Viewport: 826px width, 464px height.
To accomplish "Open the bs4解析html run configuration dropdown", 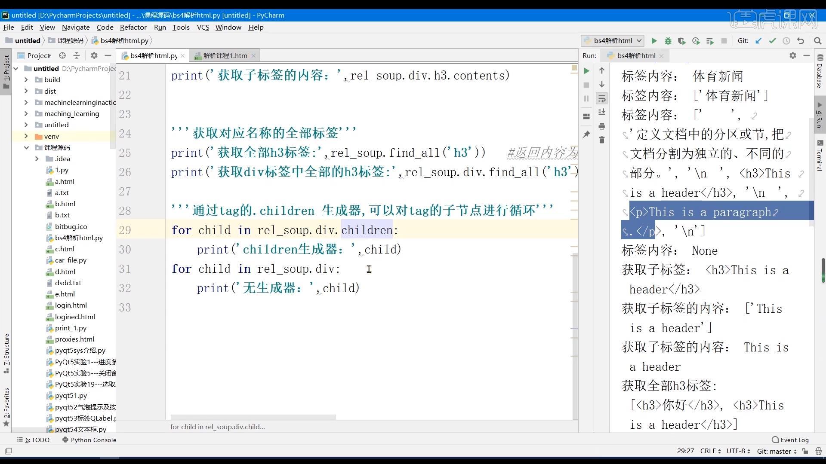I will point(613,41).
